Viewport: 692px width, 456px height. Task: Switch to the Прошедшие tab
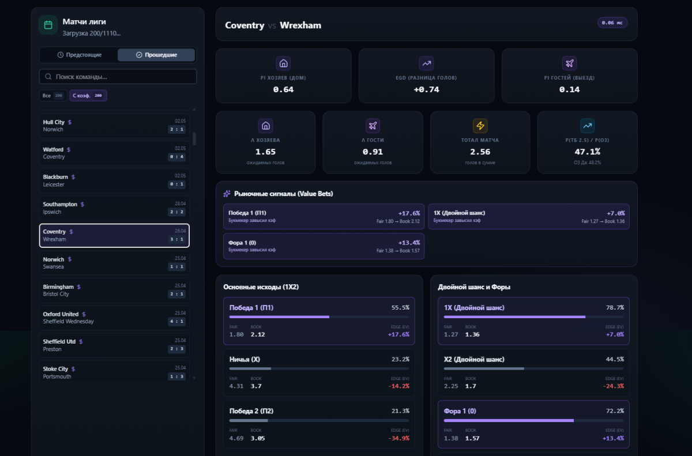[156, 55]
